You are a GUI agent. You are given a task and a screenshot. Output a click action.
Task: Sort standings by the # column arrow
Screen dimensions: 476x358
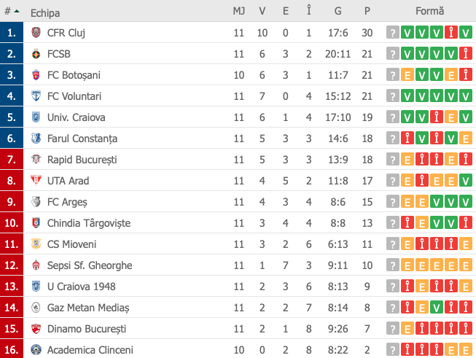(17, 12)
